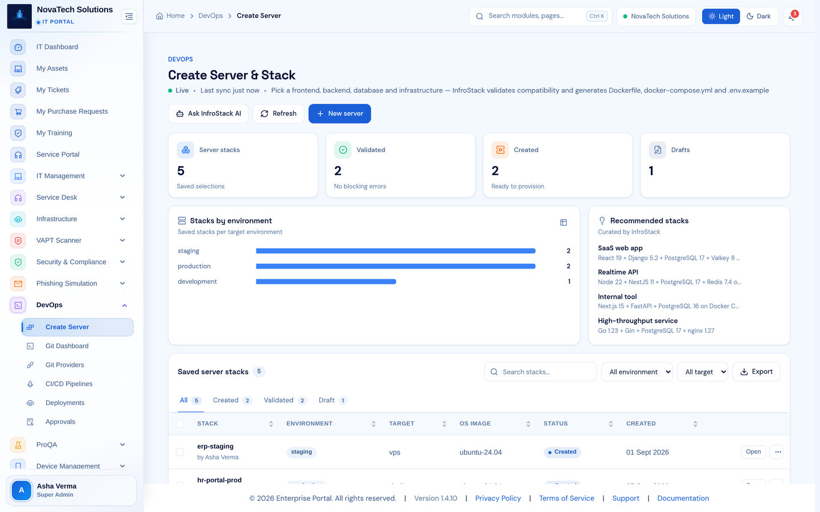Click the NovaTech Solutions logo
This screenshot has width=820, height=512.
[x=19, y=16]
